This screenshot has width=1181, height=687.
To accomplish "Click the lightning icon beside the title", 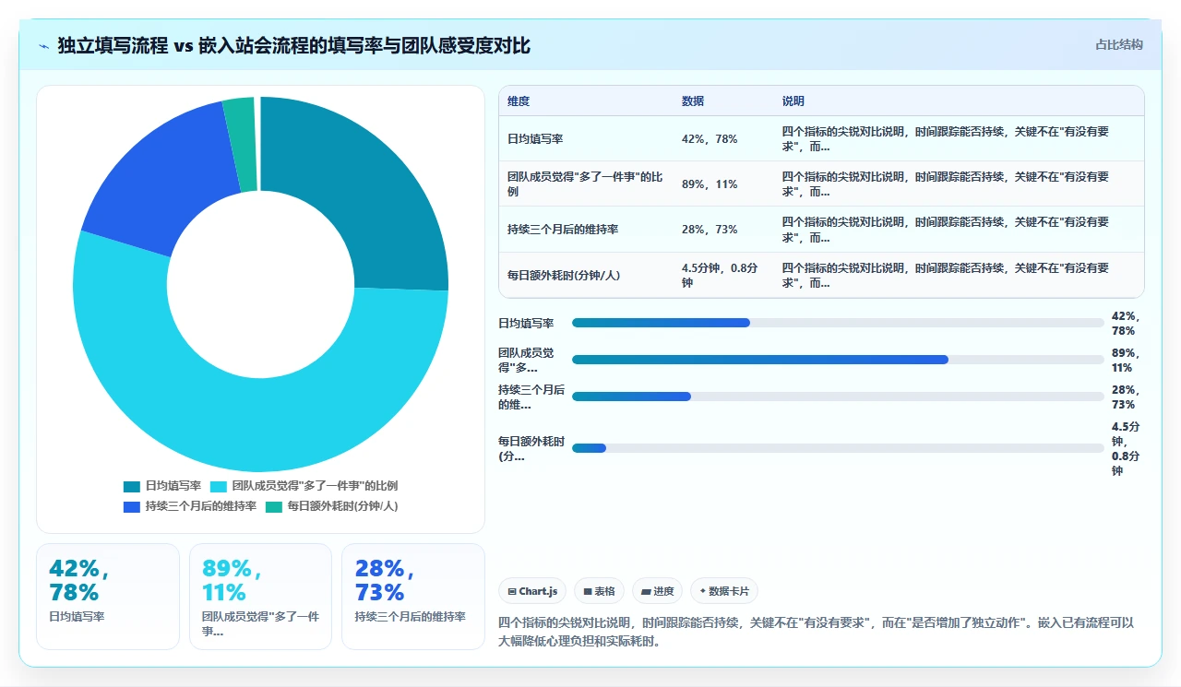I will (43, 45).
